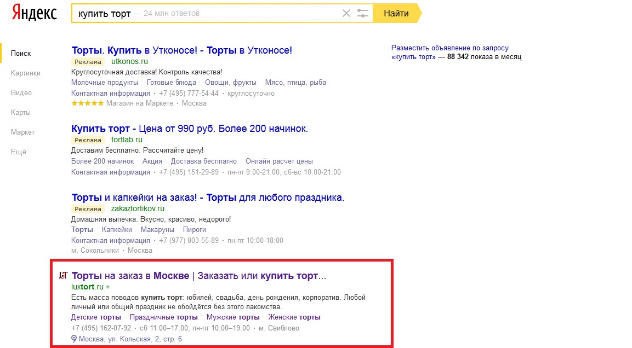Switch to the Видео tab
The width and height of the screenshot is (632, 348).
pyautogui.click(x=21, y=92)
